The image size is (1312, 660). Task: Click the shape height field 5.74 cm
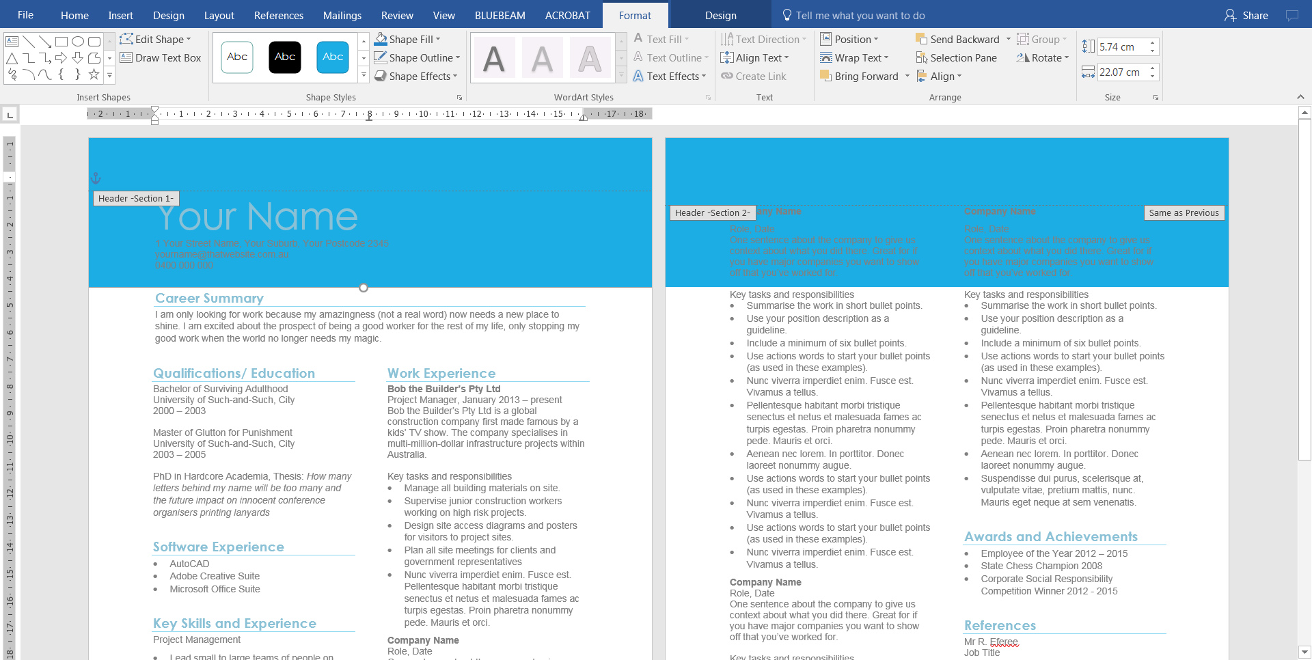pos(1122,47)
